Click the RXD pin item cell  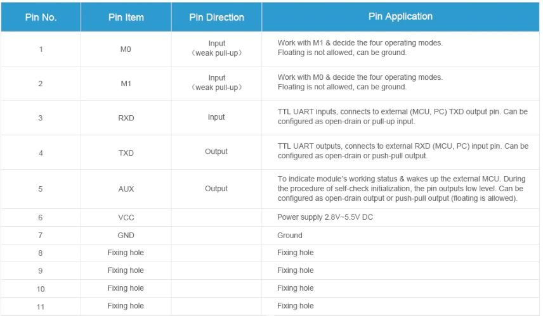(x=126, y=118)
